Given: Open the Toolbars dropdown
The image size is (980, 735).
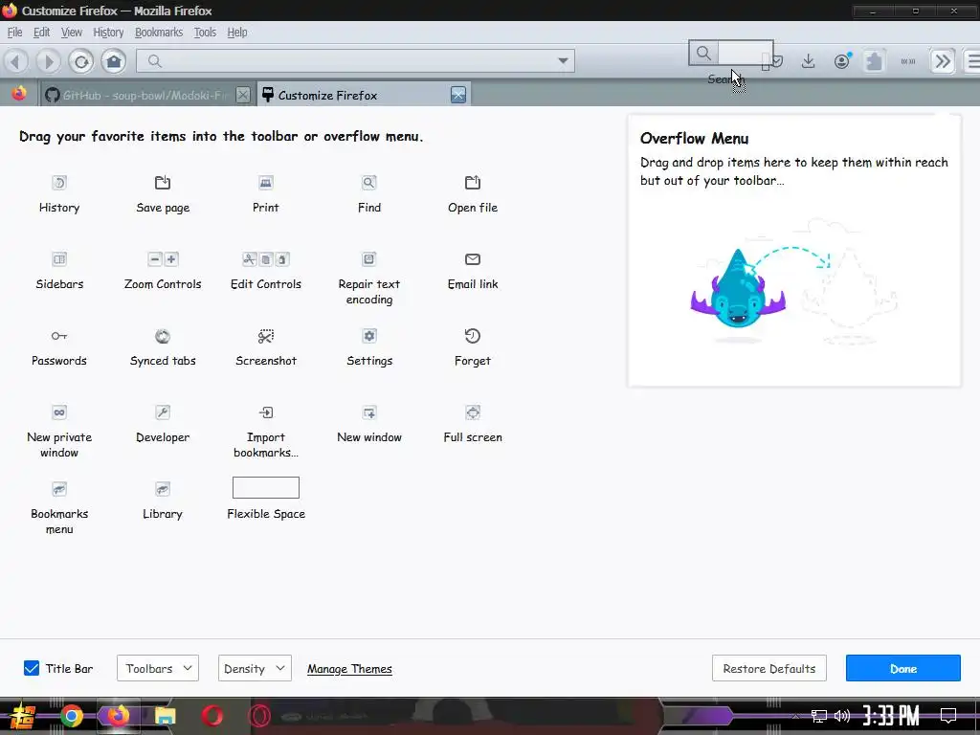Looking at the screenshot, I should click(x=158, y=668).
